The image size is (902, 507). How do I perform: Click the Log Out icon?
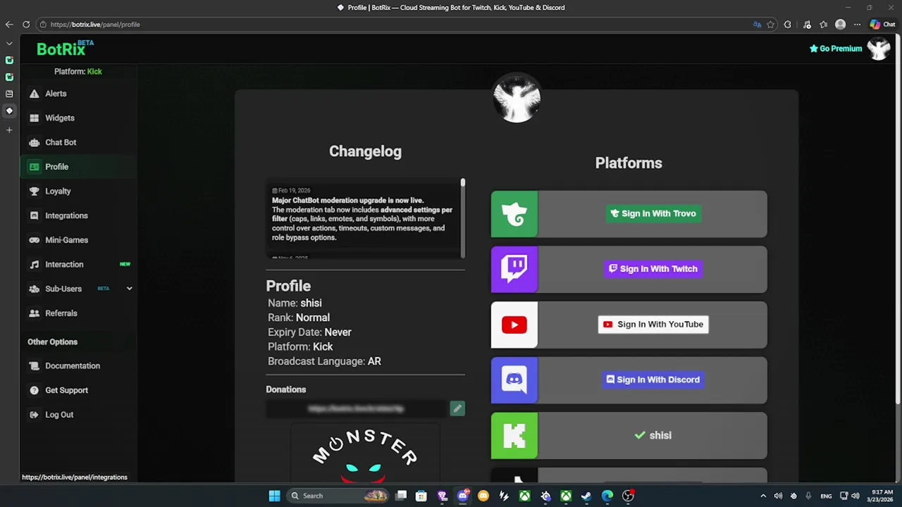(x=34, y=415)
